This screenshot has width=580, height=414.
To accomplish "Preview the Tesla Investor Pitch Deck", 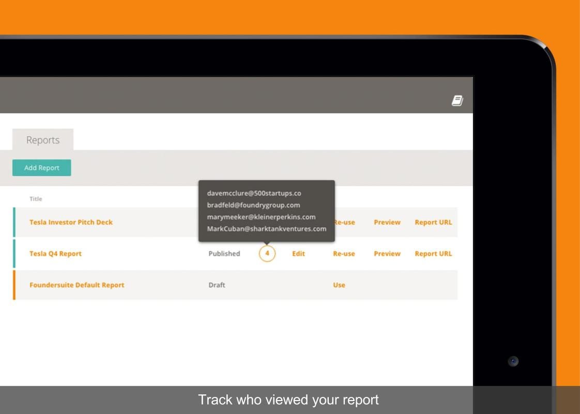I will click(x=387, y=222).
